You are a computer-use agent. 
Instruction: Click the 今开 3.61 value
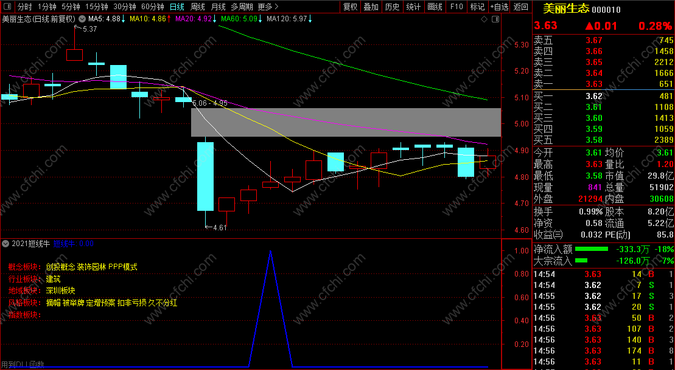pyautogui.click(x=593, y=152)
